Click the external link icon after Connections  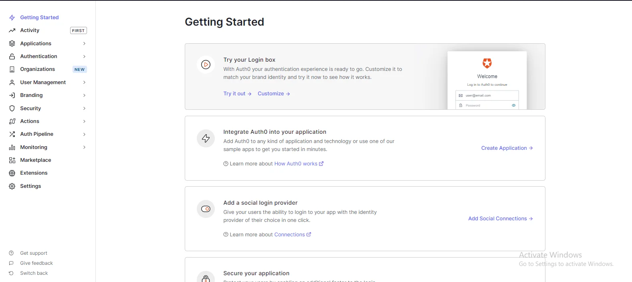point(309,235)
